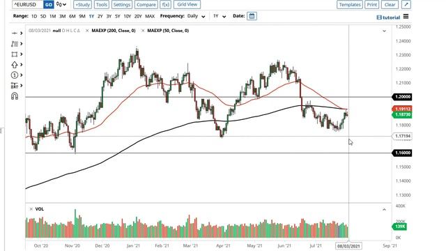
Task: Click the green 1.18730 last price label
Action: [402, 114]
